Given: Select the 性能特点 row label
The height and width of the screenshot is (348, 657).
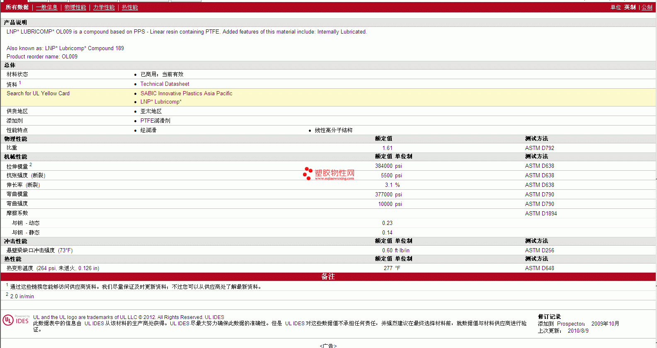Looking at the screenshot, I should point(17,130).
